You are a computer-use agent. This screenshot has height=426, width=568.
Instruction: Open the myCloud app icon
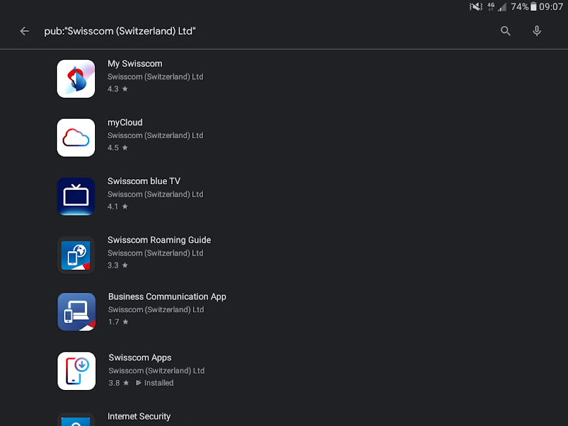(76, 137)
